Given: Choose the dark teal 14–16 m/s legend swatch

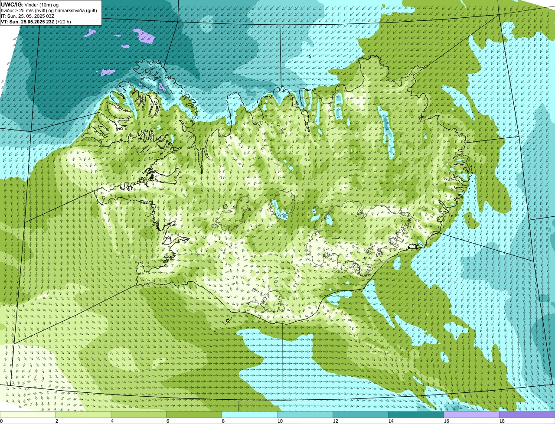Looking at the screenshot, I should click(x=416, y=414).
